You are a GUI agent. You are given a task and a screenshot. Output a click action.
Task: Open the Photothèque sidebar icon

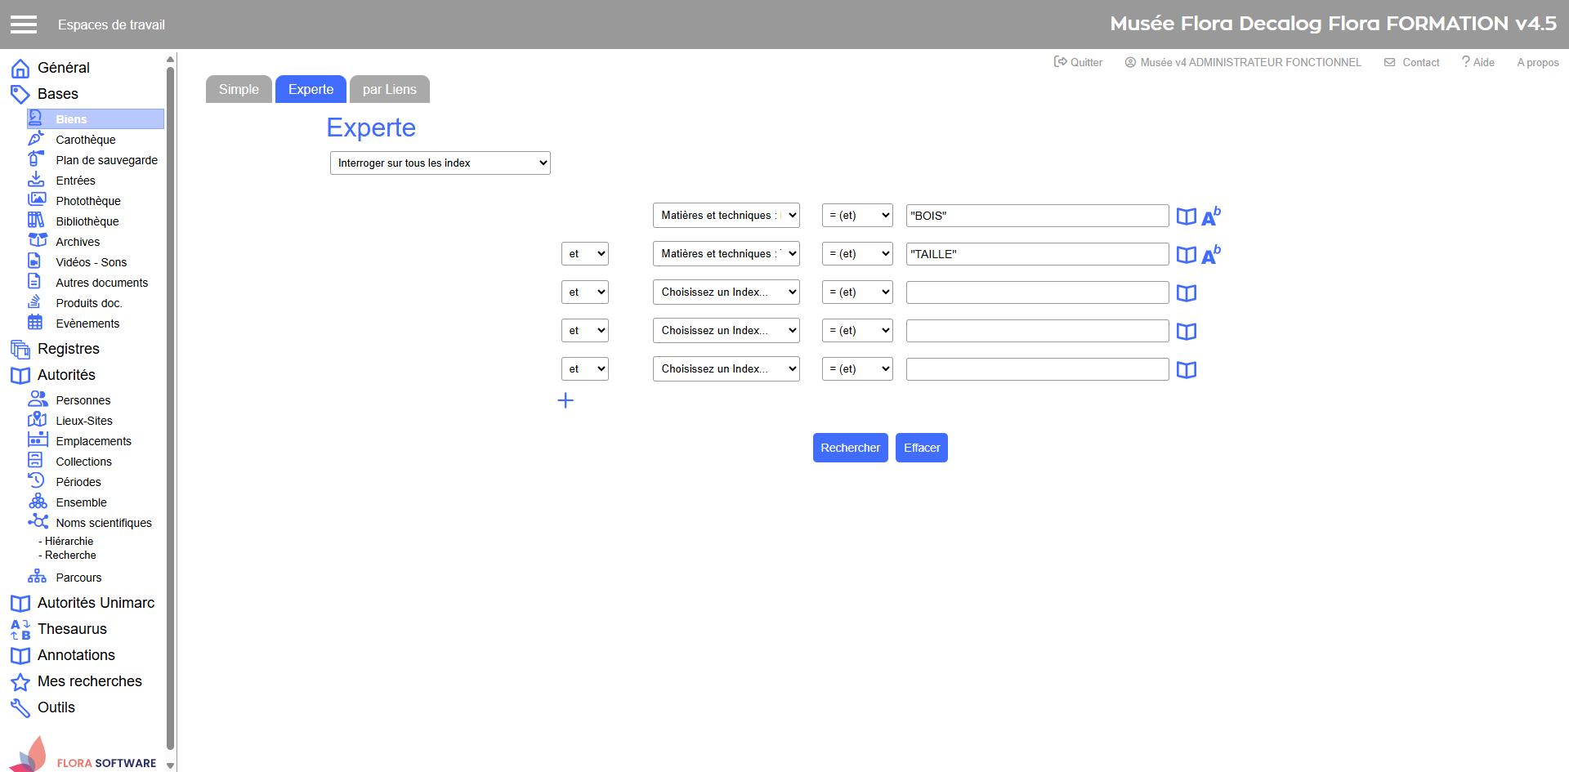(37, 200)
